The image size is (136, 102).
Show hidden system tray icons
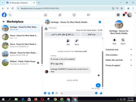pyautogui.click(x=118, y=99)
